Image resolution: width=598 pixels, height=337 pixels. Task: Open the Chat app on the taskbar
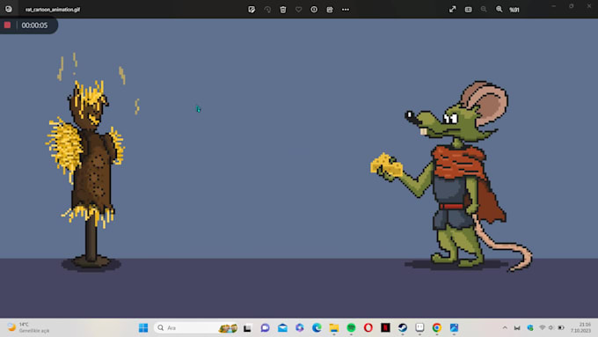[265, 328]
